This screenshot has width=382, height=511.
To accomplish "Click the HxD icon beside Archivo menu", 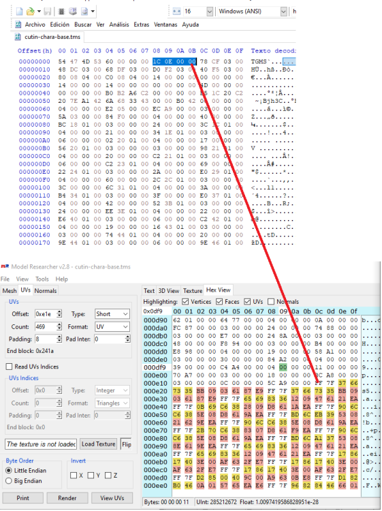I will [18, 25].
